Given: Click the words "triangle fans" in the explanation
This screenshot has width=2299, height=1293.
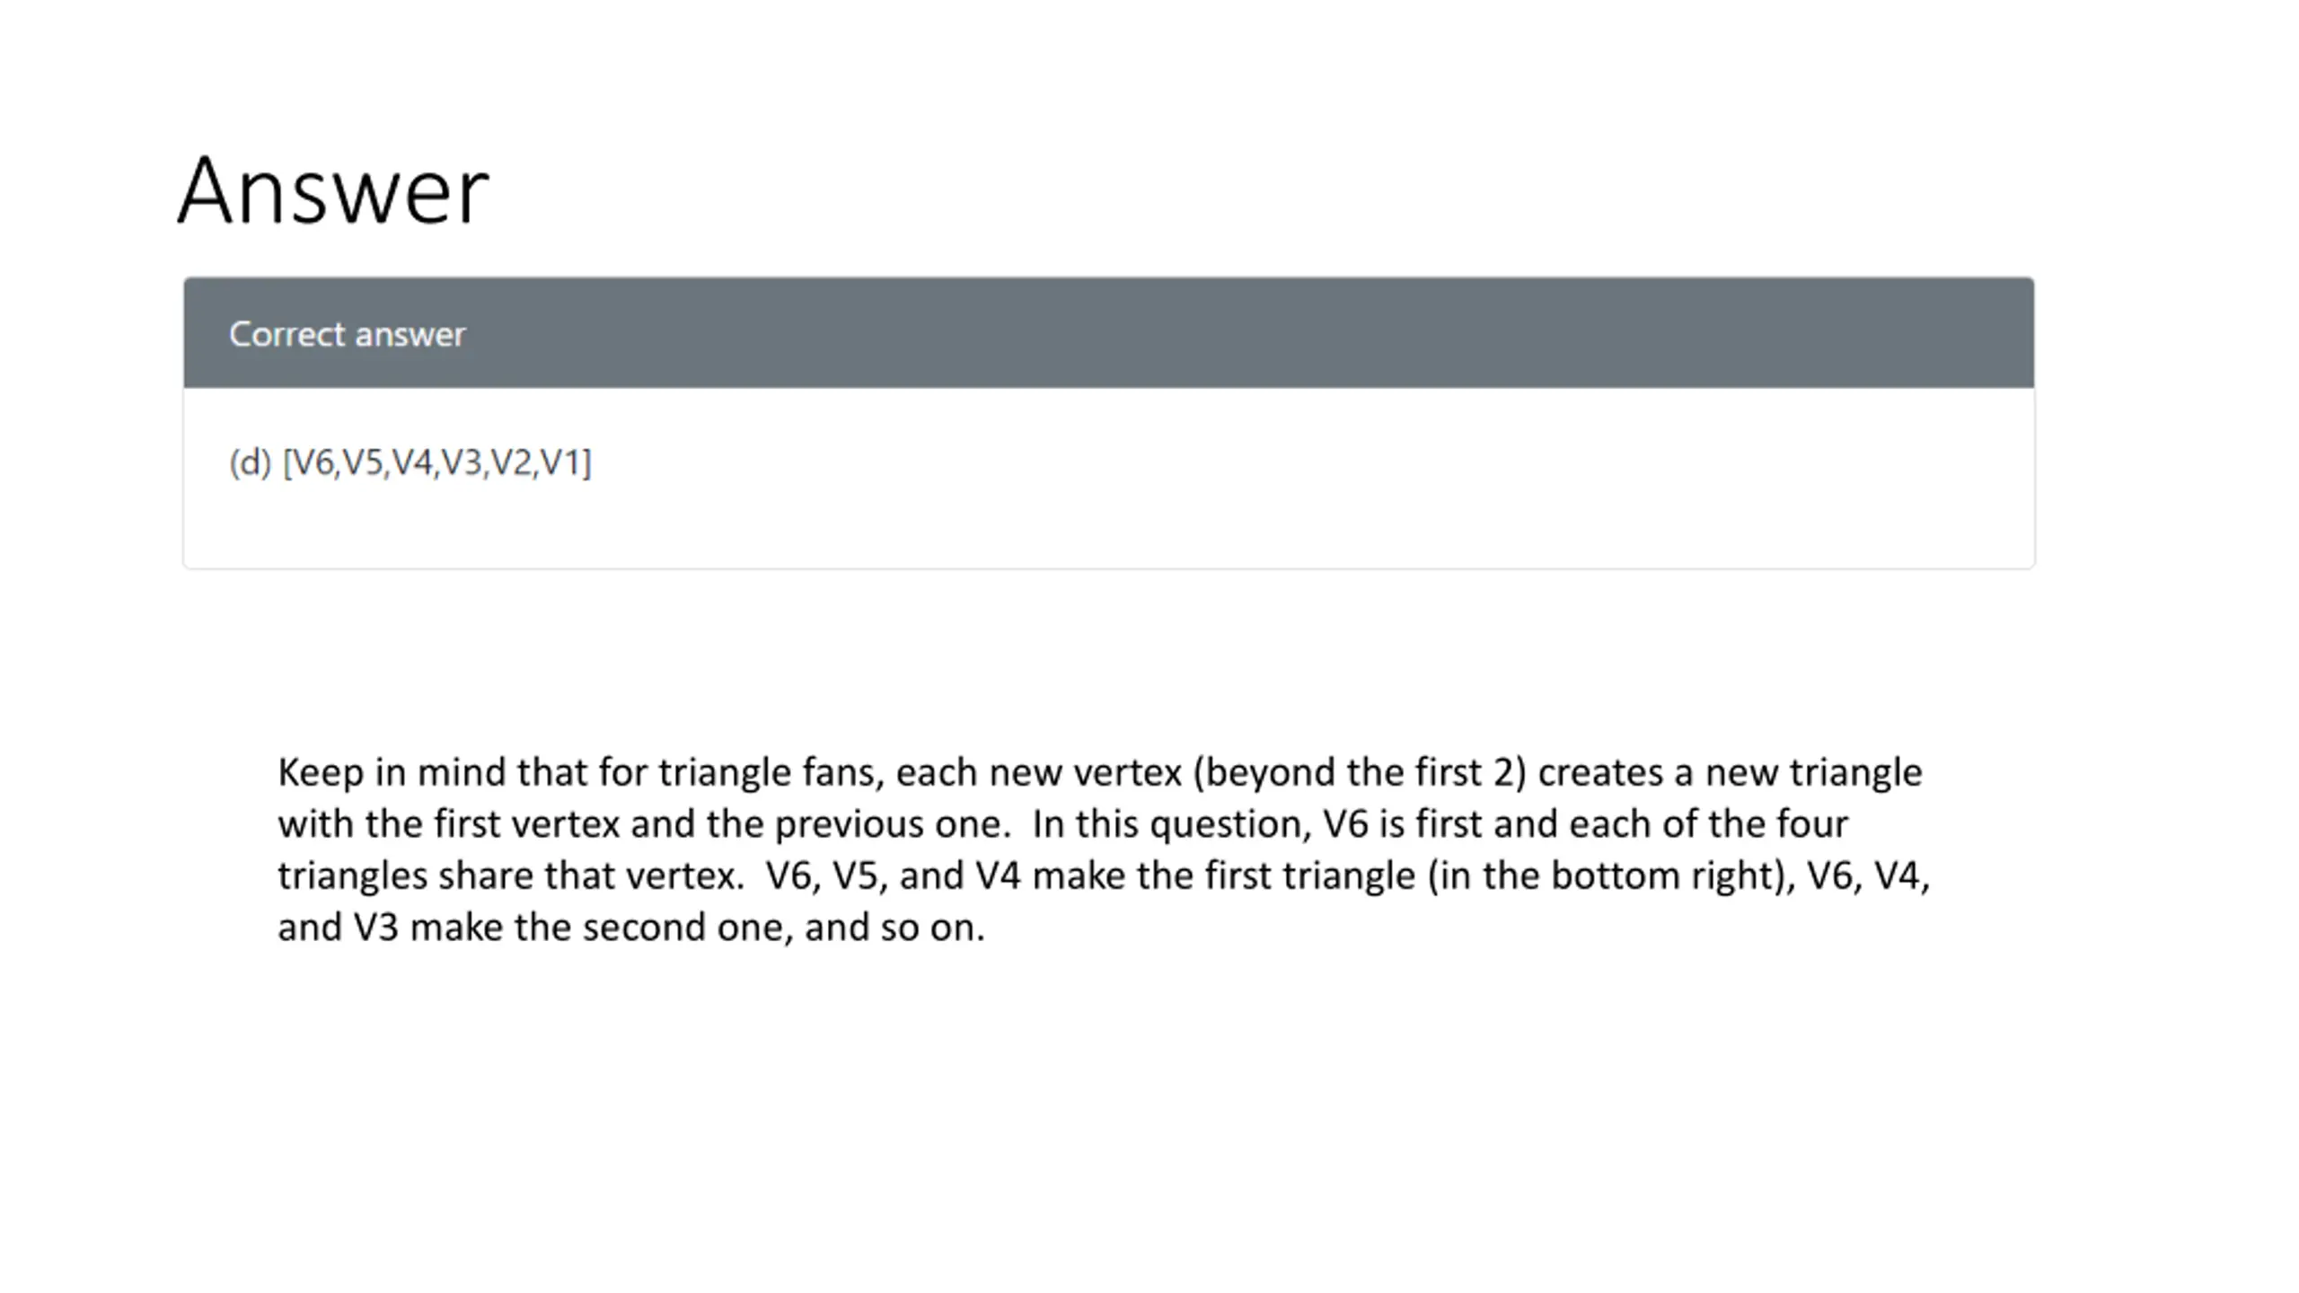Looking at the screenshot, I should pos(771,772).
